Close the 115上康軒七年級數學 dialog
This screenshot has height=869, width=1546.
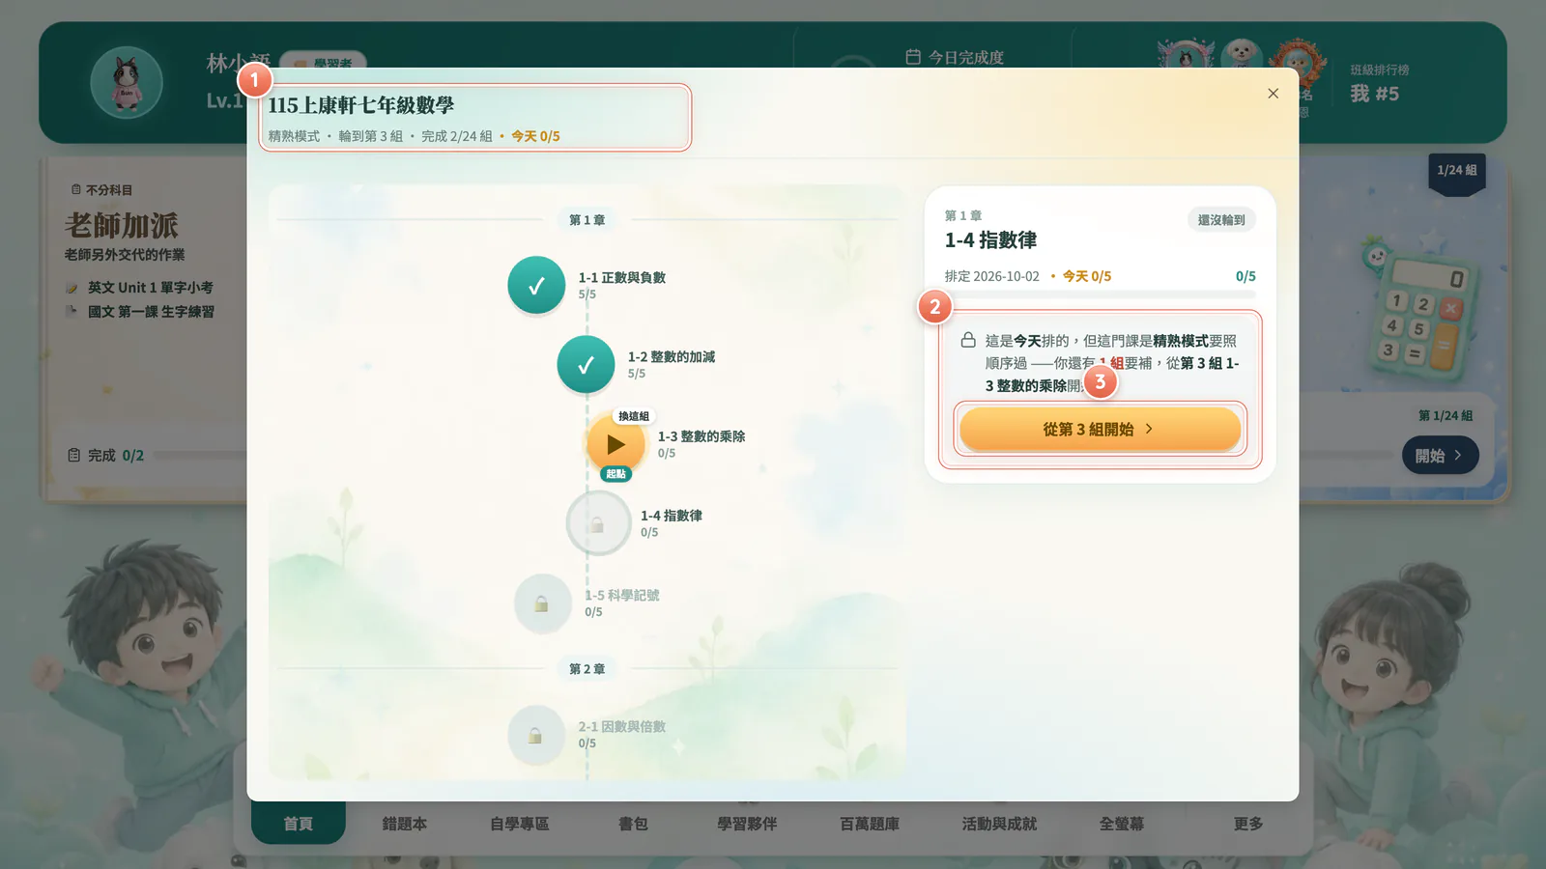click(1273, 94)
